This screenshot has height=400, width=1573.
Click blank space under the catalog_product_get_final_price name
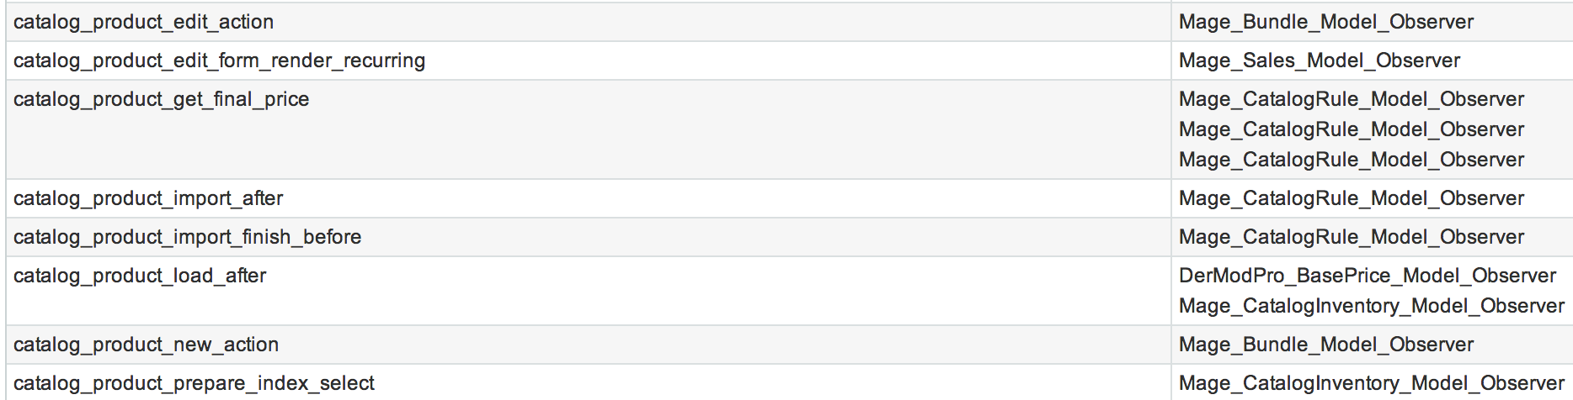point(337,147)
